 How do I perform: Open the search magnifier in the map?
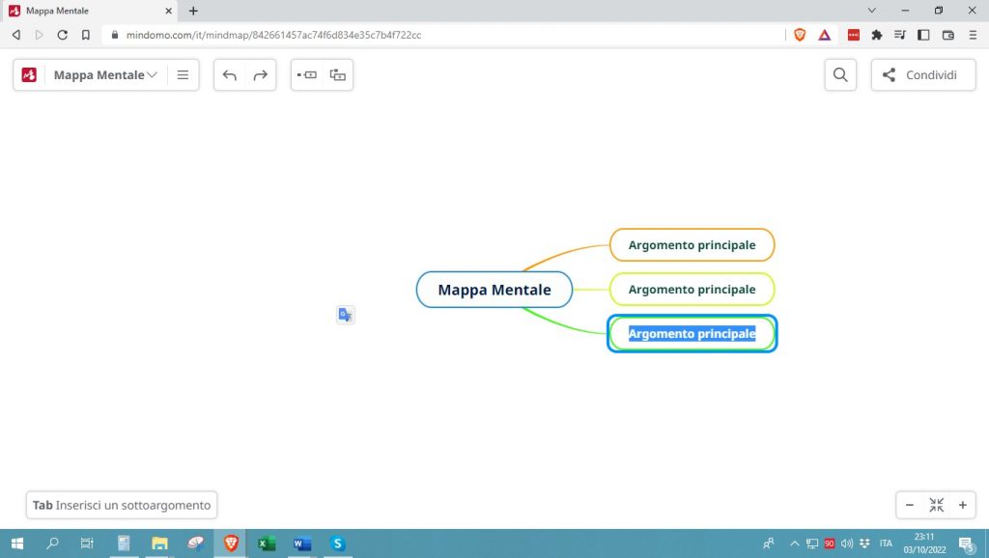(840, 75)
